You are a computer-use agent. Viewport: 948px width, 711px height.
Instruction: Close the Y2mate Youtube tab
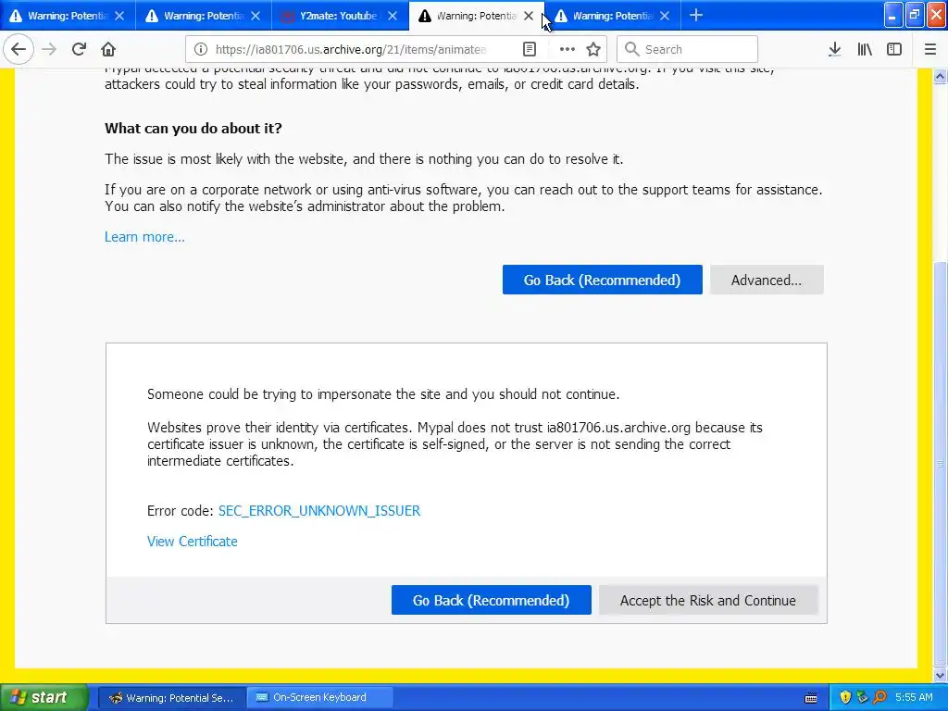393,16
